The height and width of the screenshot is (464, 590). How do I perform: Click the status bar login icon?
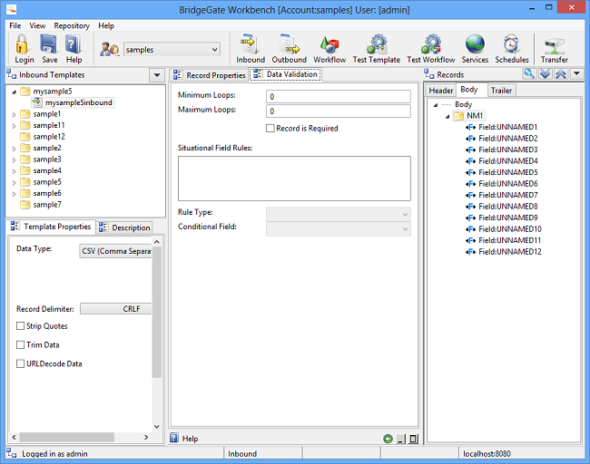12,453
